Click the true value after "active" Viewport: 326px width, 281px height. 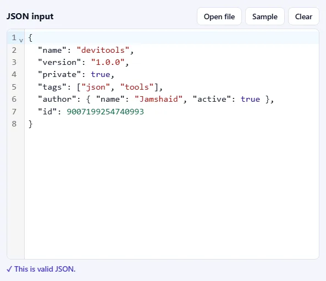[x=250, y=99]
